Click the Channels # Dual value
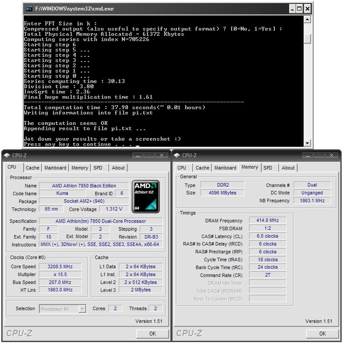Image resolution: width=346 pixels, height=346 pixels. pyautogui.click(x=312, y=185)
